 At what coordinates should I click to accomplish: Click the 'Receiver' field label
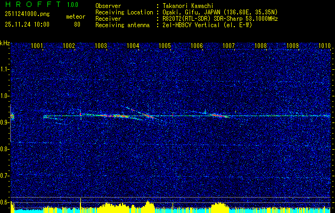(108, 19)
